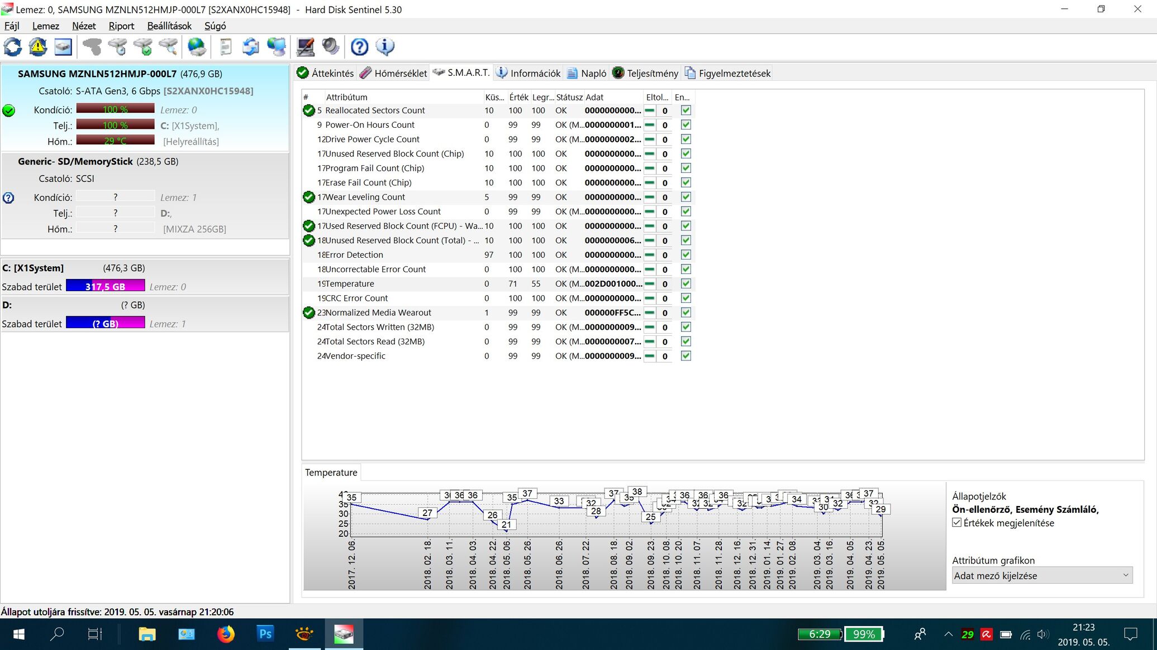Screen dimensions: 1157x650
Task: Open the Beállítások menu
Action: (x=169, y=26)
